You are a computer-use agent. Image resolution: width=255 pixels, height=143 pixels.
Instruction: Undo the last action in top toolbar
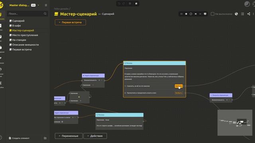(119, 4)
